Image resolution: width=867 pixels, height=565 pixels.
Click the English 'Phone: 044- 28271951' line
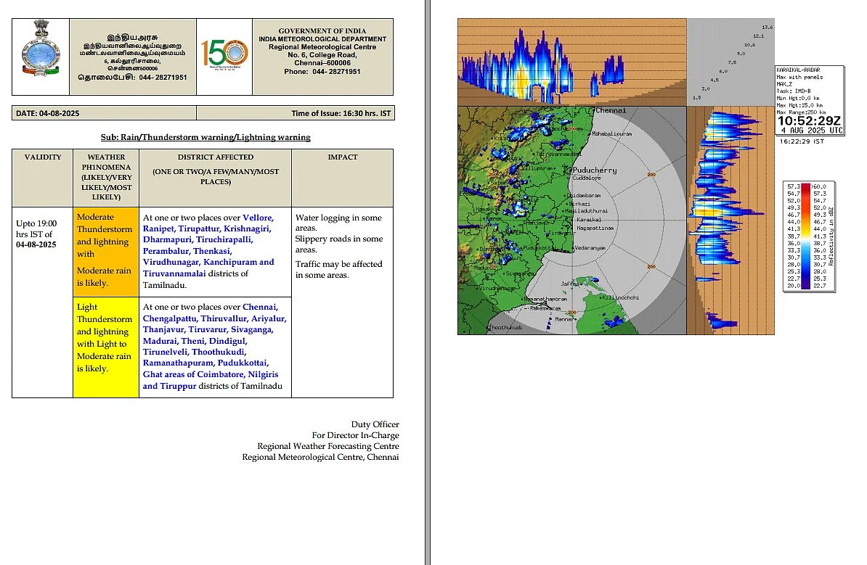click(x=322, y=72)
